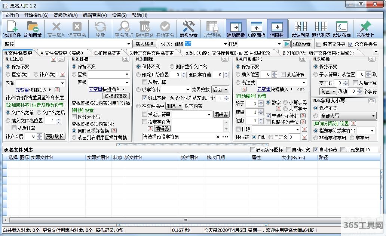Click the green run filter arrow icon
The height and width of the screenshot is (236, 386).
pyautogui.click(x=287, y=44)
